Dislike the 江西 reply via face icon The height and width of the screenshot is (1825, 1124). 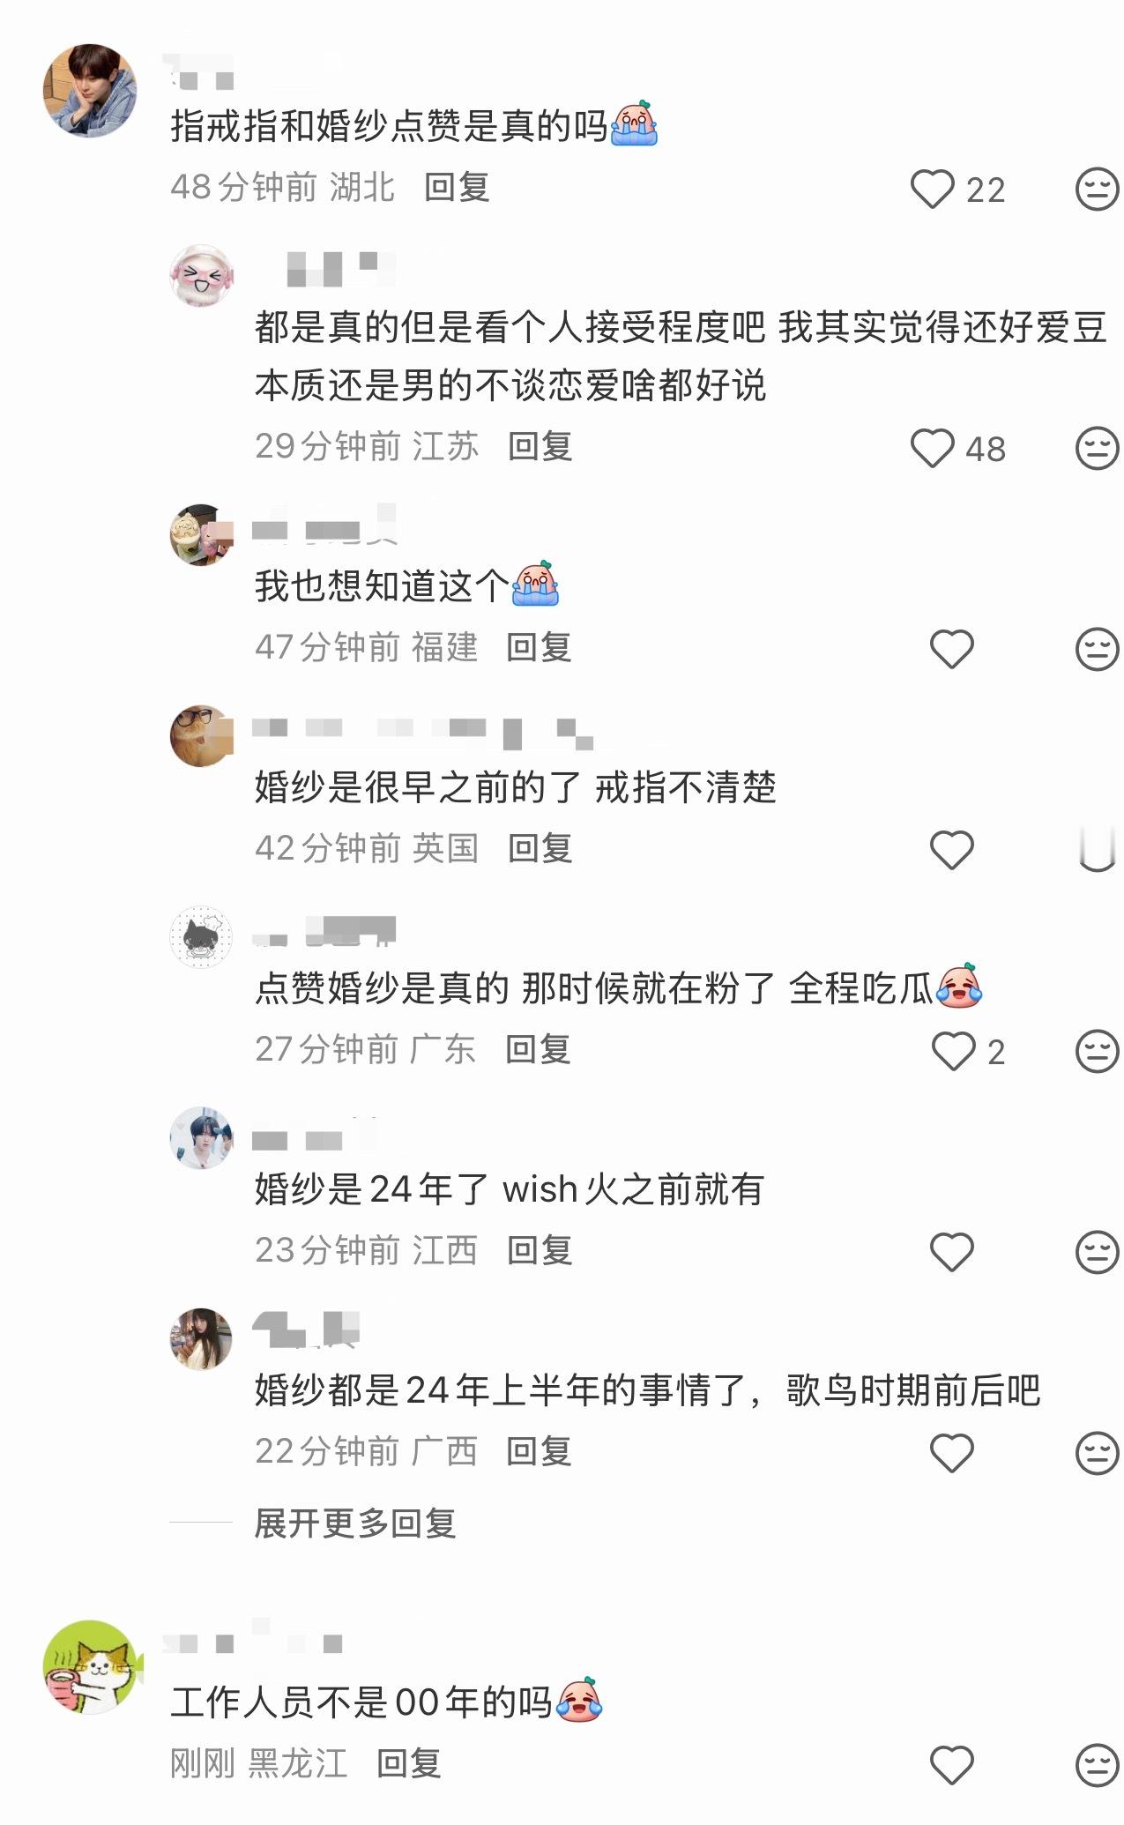(x=1097, y=1252)
